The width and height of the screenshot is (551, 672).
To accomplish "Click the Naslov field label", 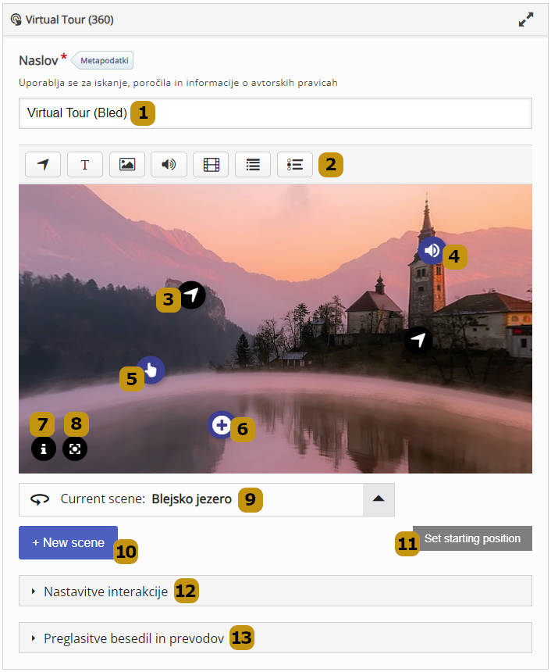I will (x=38, y=60).
